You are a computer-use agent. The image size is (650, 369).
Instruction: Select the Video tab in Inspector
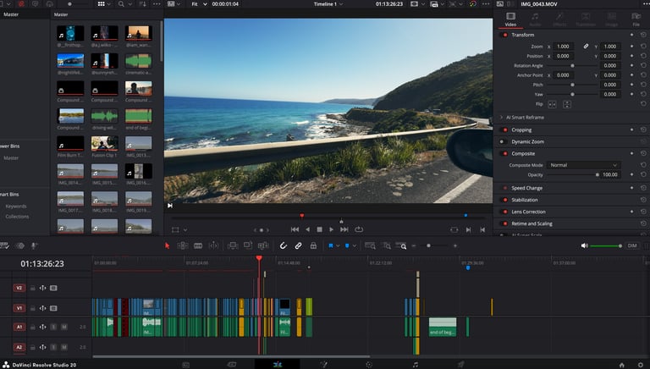510,19
